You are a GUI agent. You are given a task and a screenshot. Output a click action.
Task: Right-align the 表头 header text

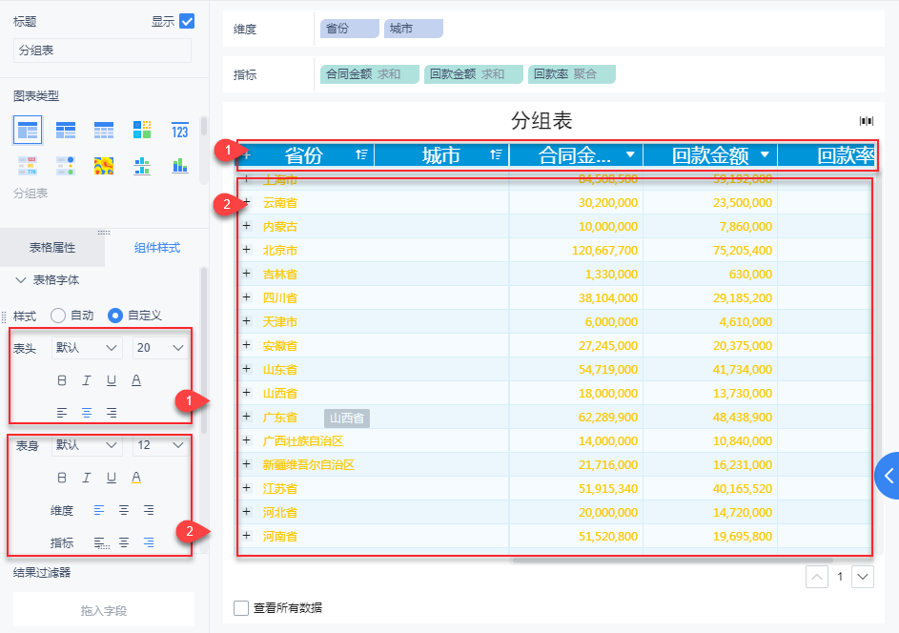[x=112, y=412]
